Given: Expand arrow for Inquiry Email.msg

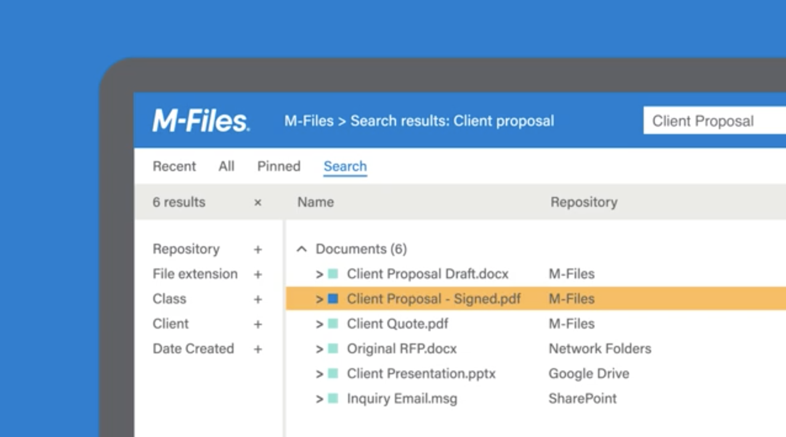Looking at the screenshot, I should [x=320, y=399].
